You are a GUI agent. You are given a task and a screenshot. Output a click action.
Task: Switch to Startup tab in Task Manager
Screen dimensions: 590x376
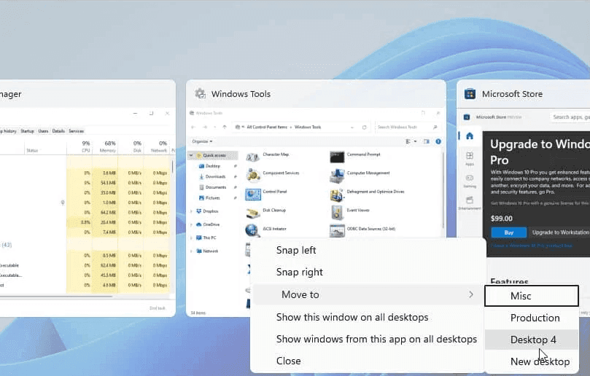tap(27, 131)
